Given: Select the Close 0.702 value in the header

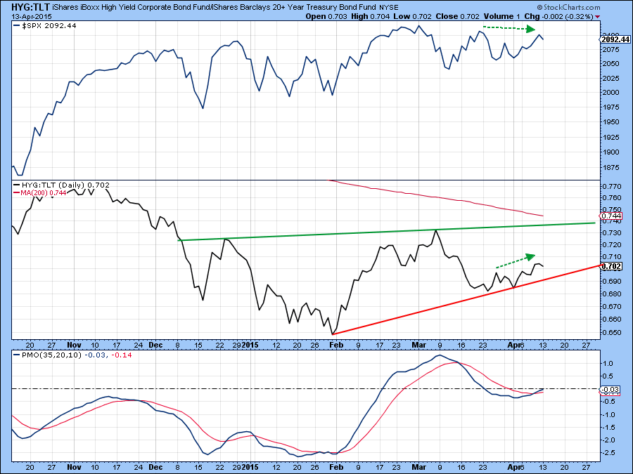Looking at the screenshot, I should click(x=457, y=17).
